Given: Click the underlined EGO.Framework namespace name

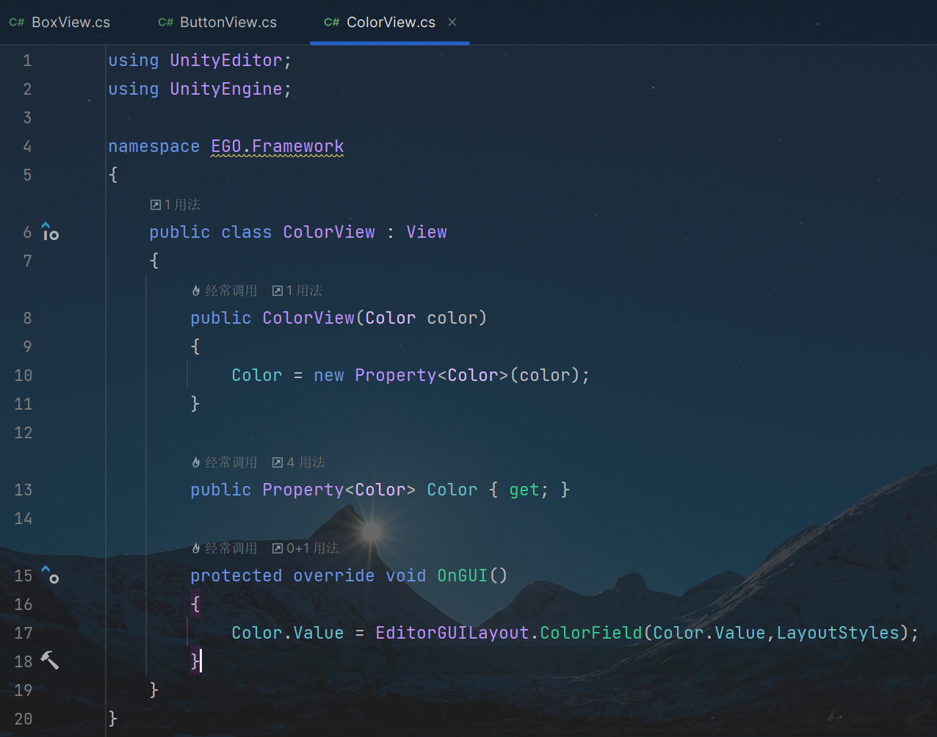Looking at the screenshot, I should (x=278, y=146).
